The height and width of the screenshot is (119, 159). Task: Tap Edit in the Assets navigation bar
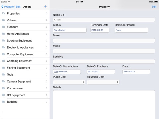[18, 7]
